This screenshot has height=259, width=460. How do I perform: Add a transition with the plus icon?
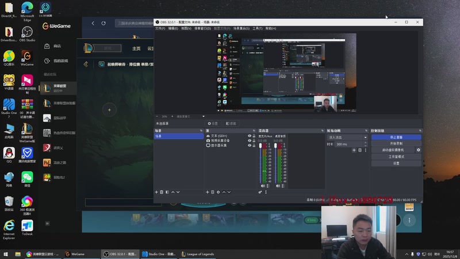click(354, 150)
